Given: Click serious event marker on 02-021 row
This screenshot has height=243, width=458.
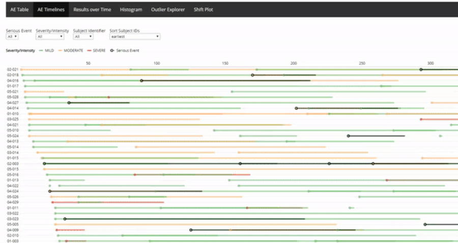Looking at the screenshot, I should (x=421, y=70).
